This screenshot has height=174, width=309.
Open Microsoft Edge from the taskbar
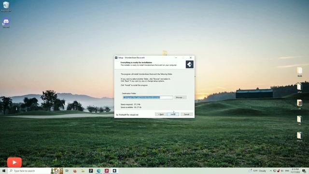(98, 171)
